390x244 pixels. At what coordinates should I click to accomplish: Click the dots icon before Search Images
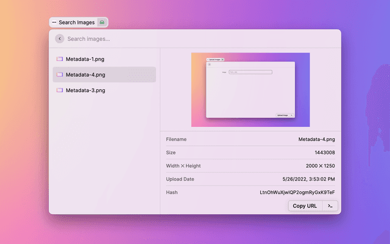coord(54,23)
